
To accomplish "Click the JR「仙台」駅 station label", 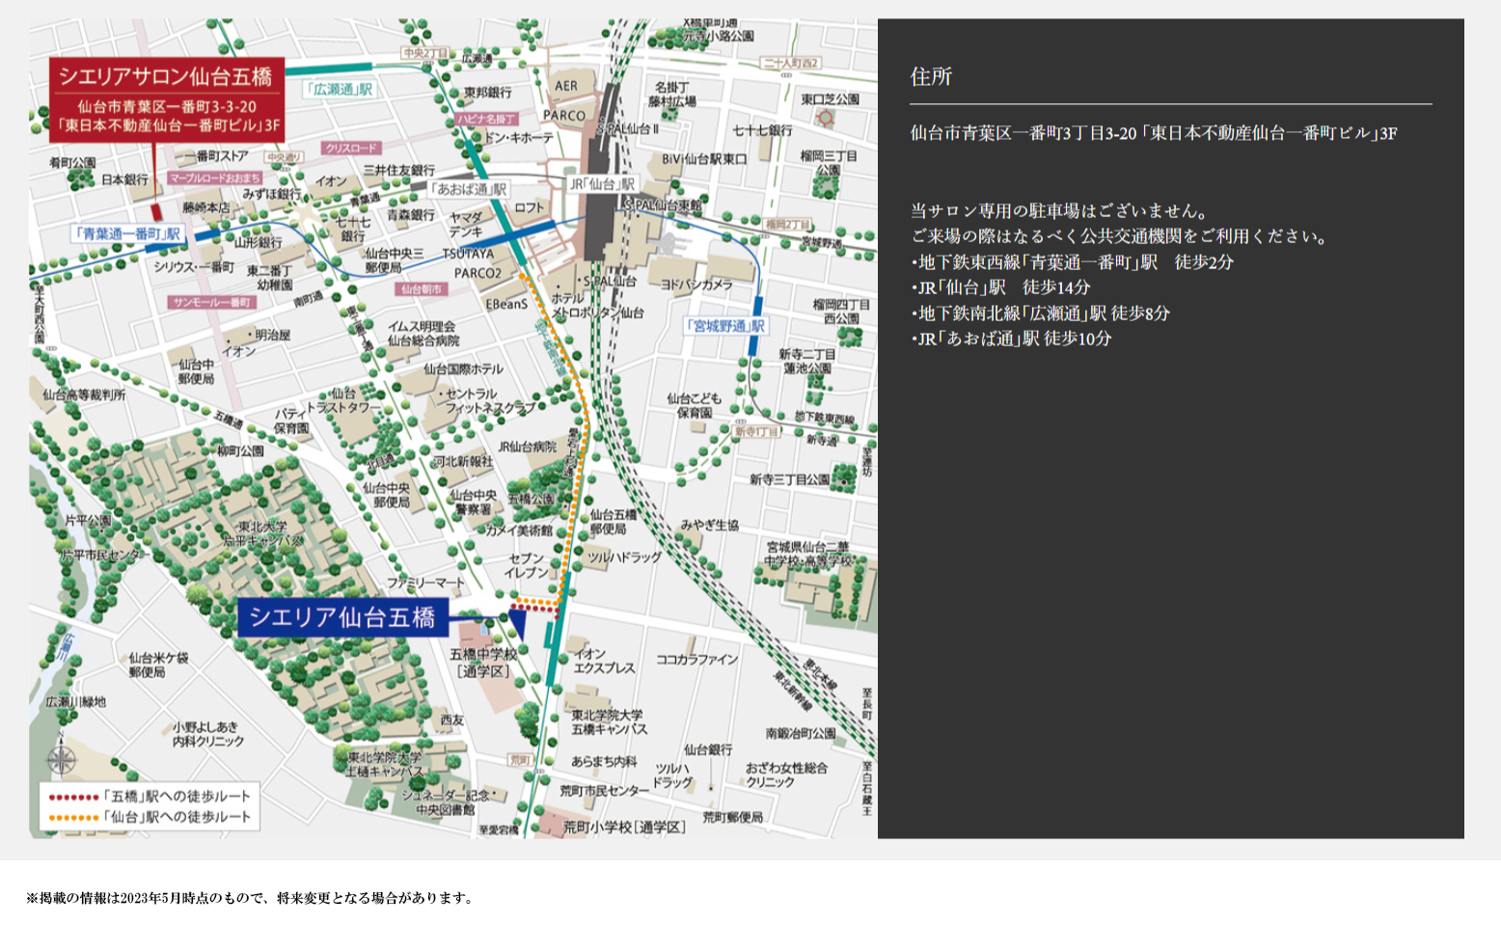I will [x=603, y=183].
